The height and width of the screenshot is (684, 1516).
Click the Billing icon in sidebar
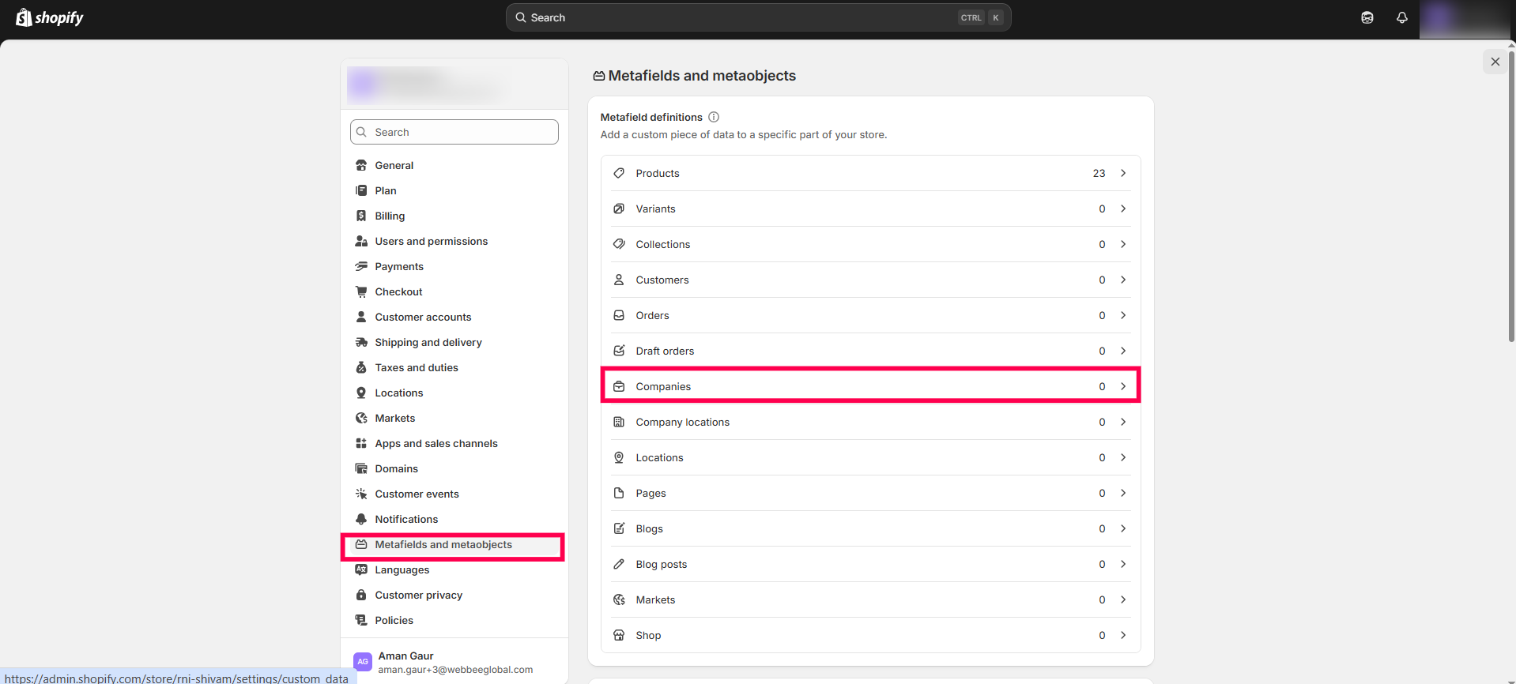[x=361, y=216]
